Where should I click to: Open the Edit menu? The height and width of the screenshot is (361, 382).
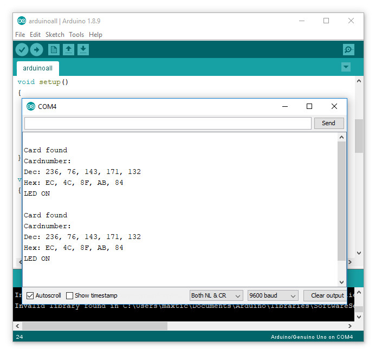pos(35,35)
